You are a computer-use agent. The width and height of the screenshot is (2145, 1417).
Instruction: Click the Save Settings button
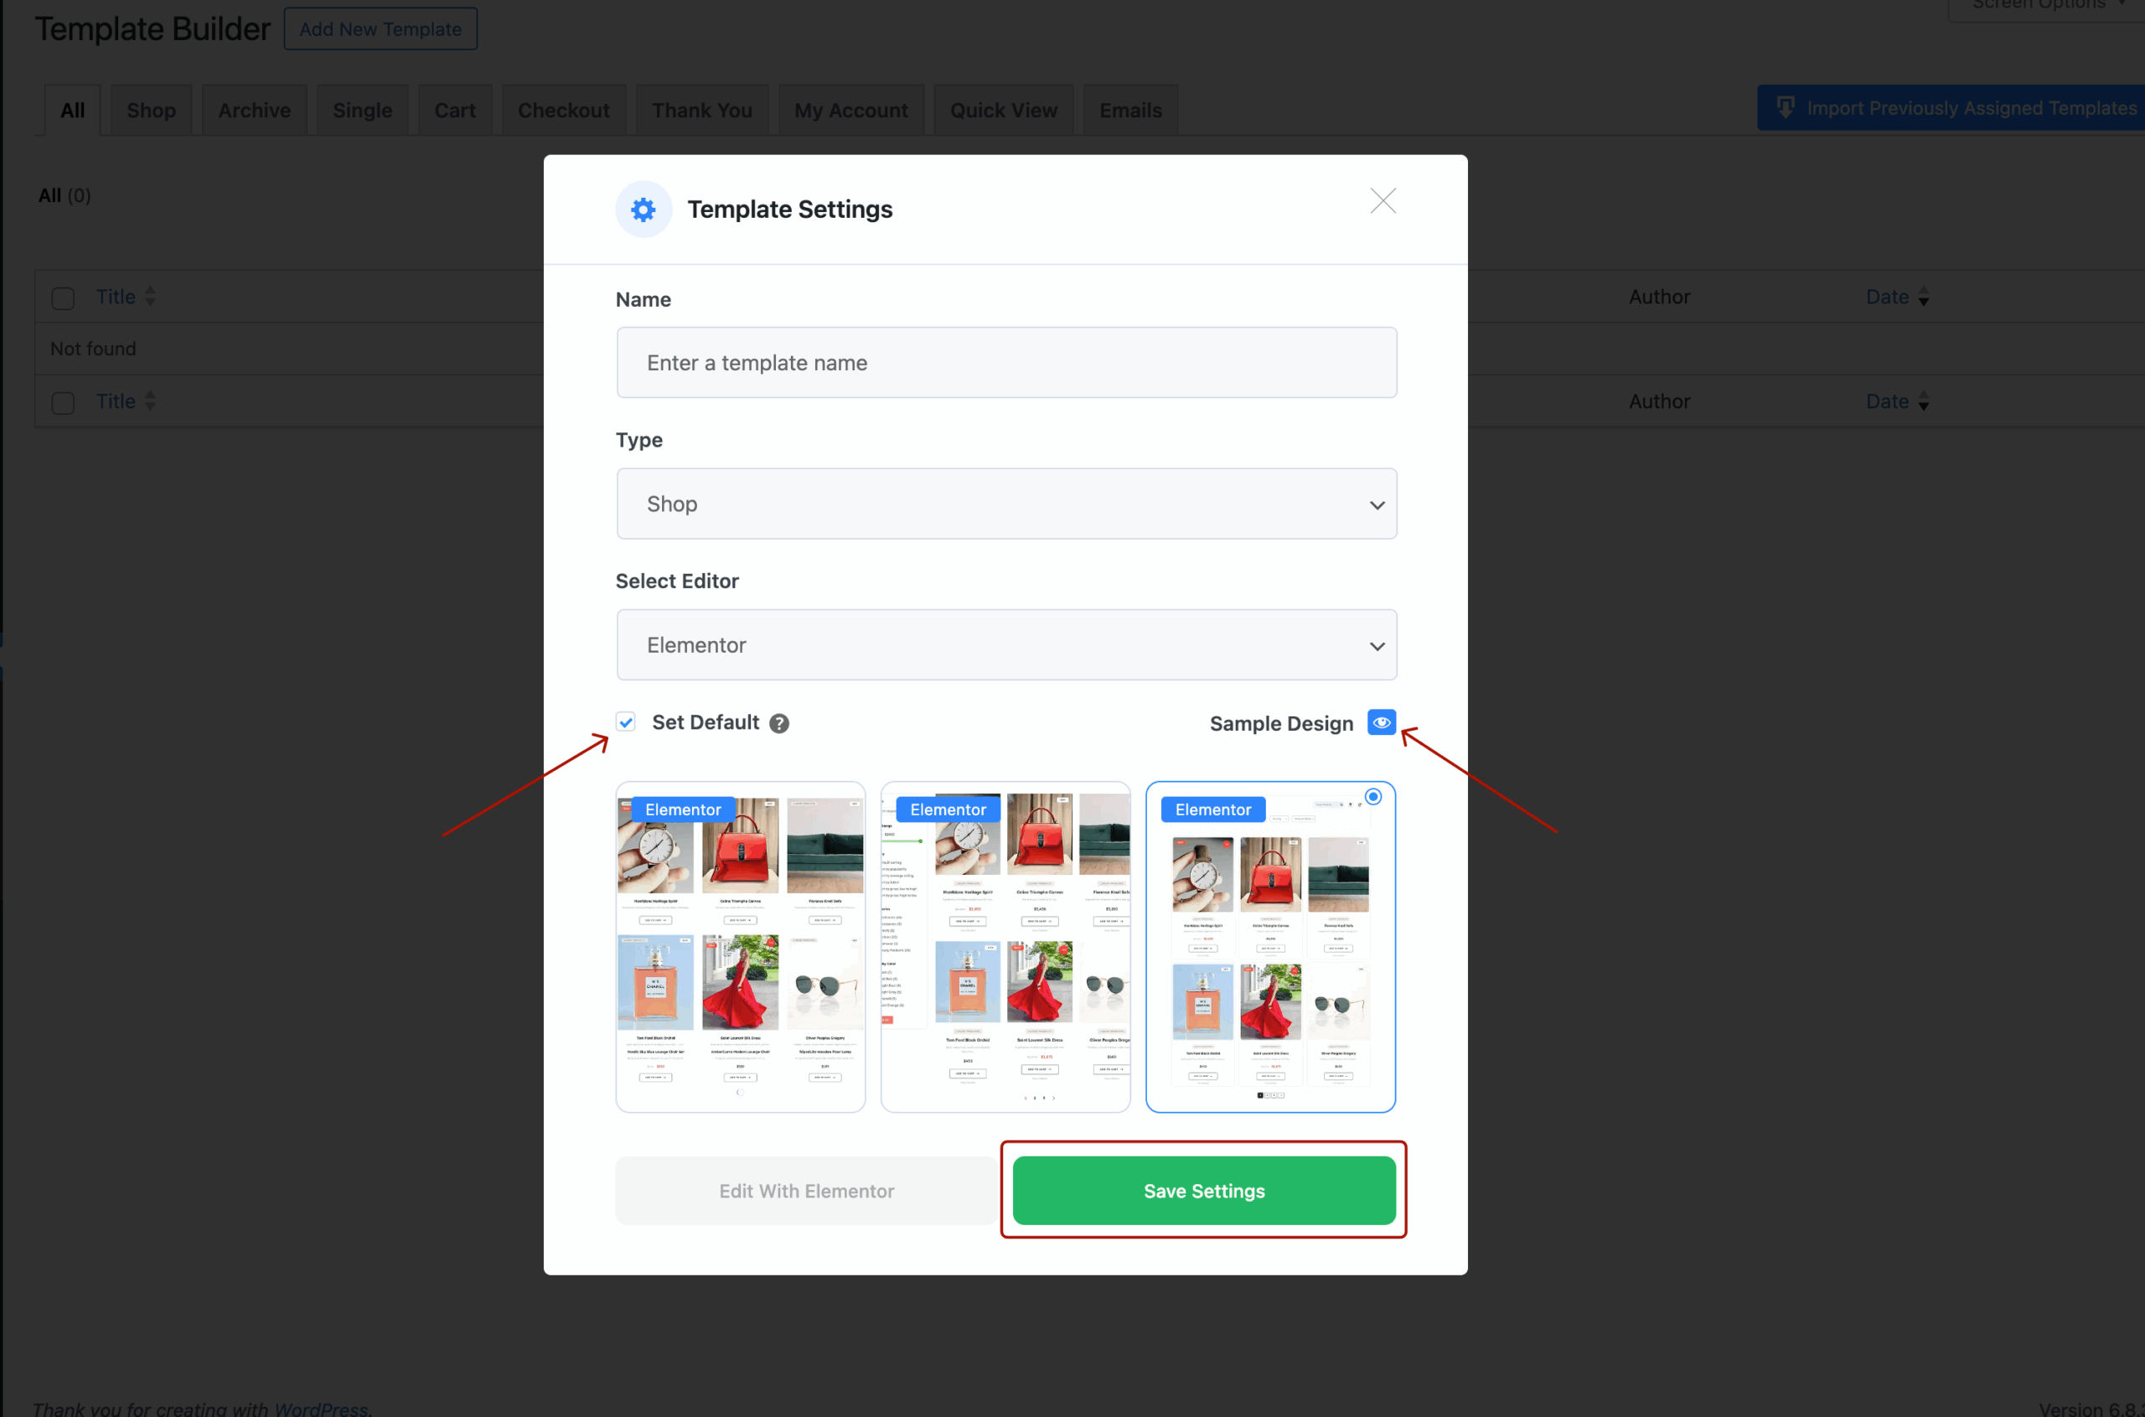[1202, 1190]
